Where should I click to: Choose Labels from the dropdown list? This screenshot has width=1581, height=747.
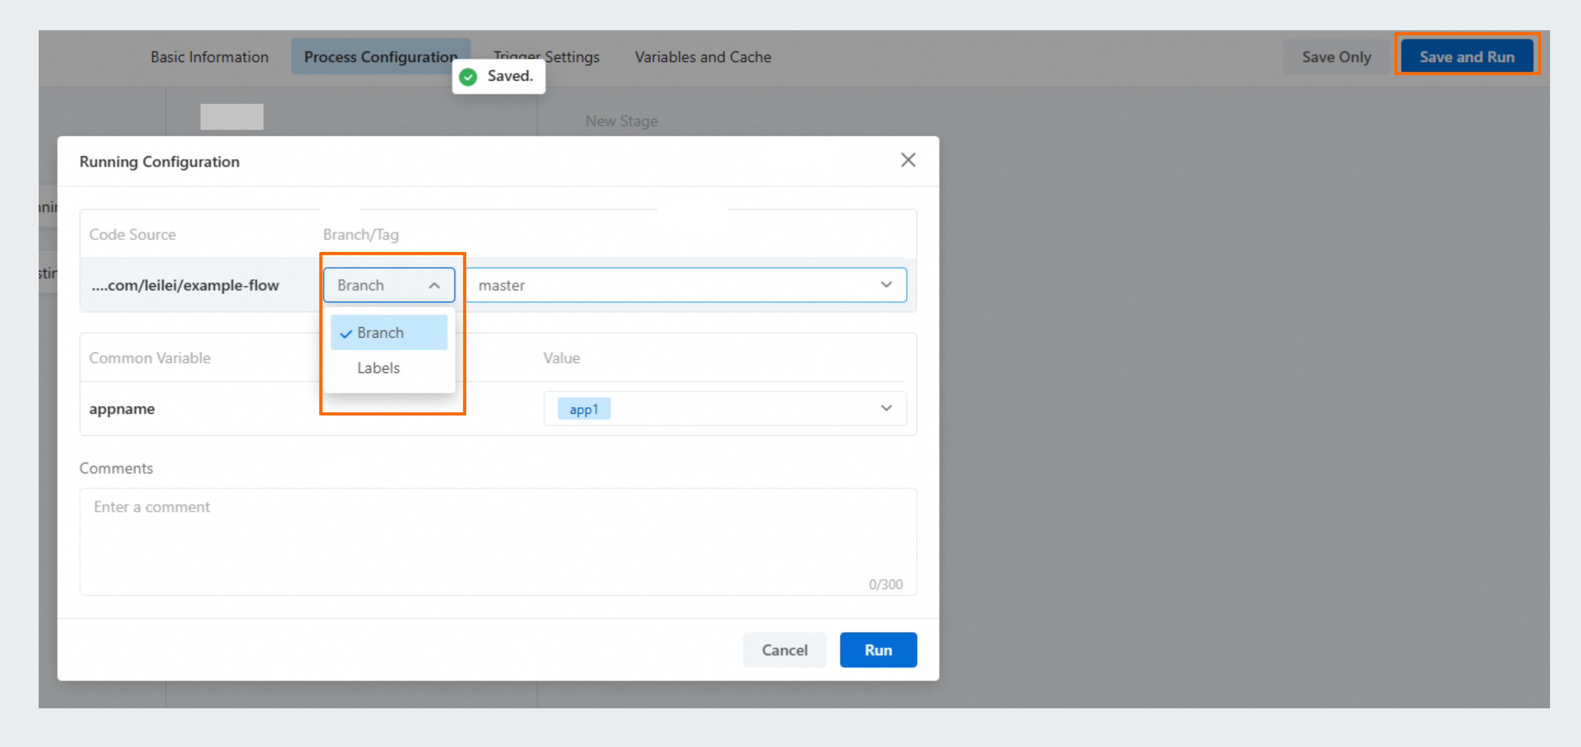(379, 367)
